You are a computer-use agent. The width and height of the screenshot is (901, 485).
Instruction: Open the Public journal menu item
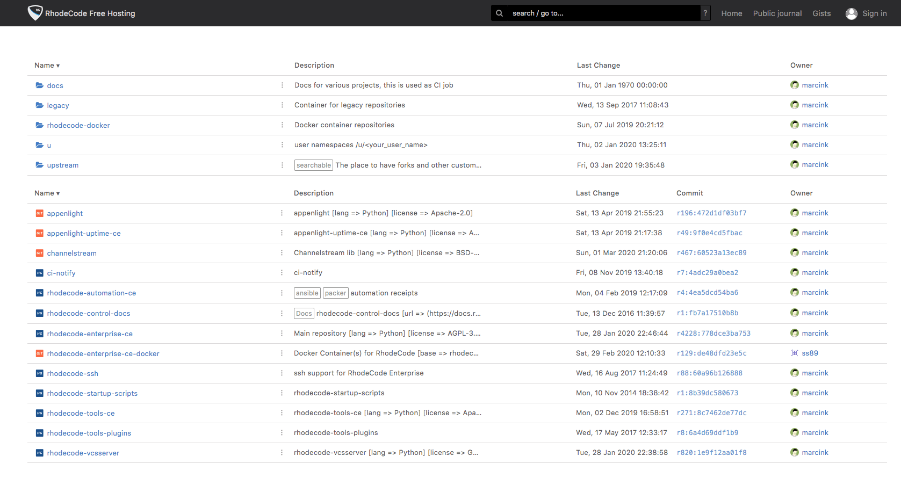click(777, 13)
